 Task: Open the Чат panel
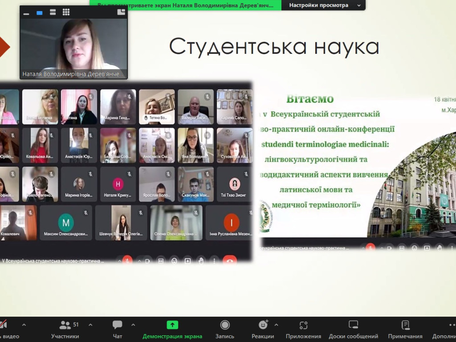tap(118, 330)
